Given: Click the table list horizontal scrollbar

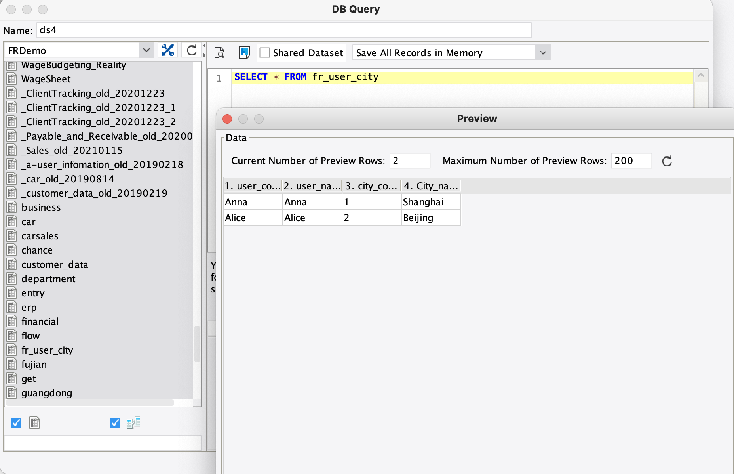Looking at the screenshot, I should pos(90,403).
